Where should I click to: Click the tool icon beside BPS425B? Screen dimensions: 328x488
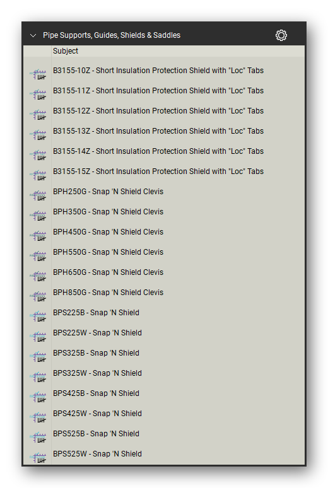38,398
